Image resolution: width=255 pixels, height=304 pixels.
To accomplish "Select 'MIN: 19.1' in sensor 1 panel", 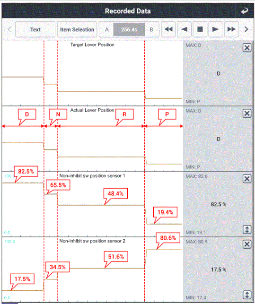I will [x=195, y=232].
